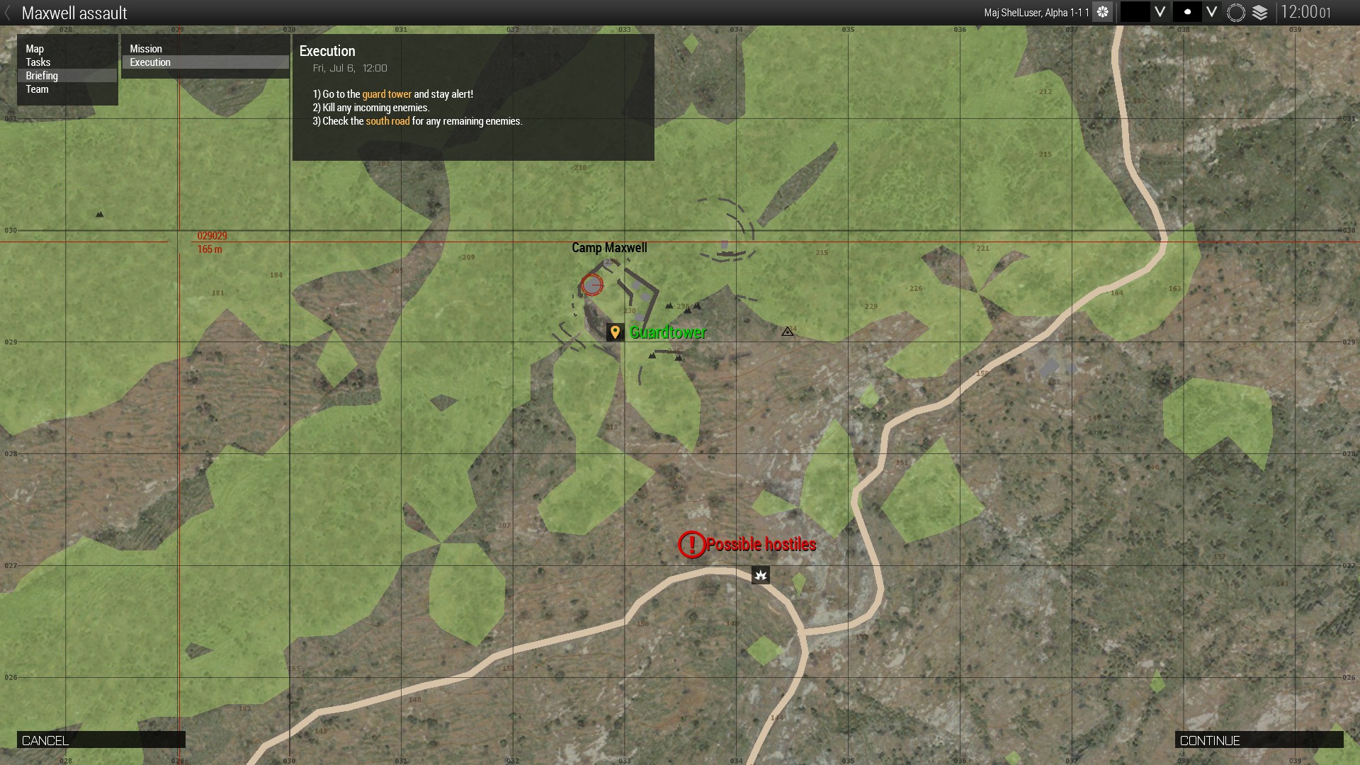Image resolution: width=1360 pixels, height=765 pixels.
Task: Click the yellow Guardtower pin marker
Action: 615,331
